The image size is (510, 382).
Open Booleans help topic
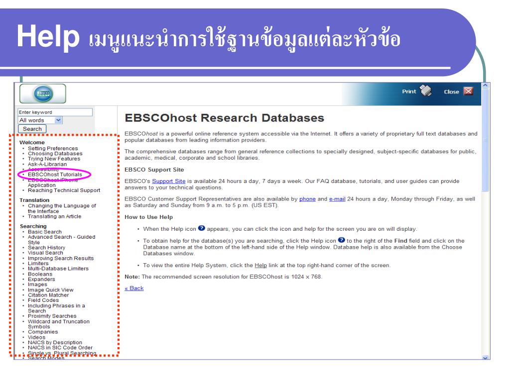click(x=40, y=274)
